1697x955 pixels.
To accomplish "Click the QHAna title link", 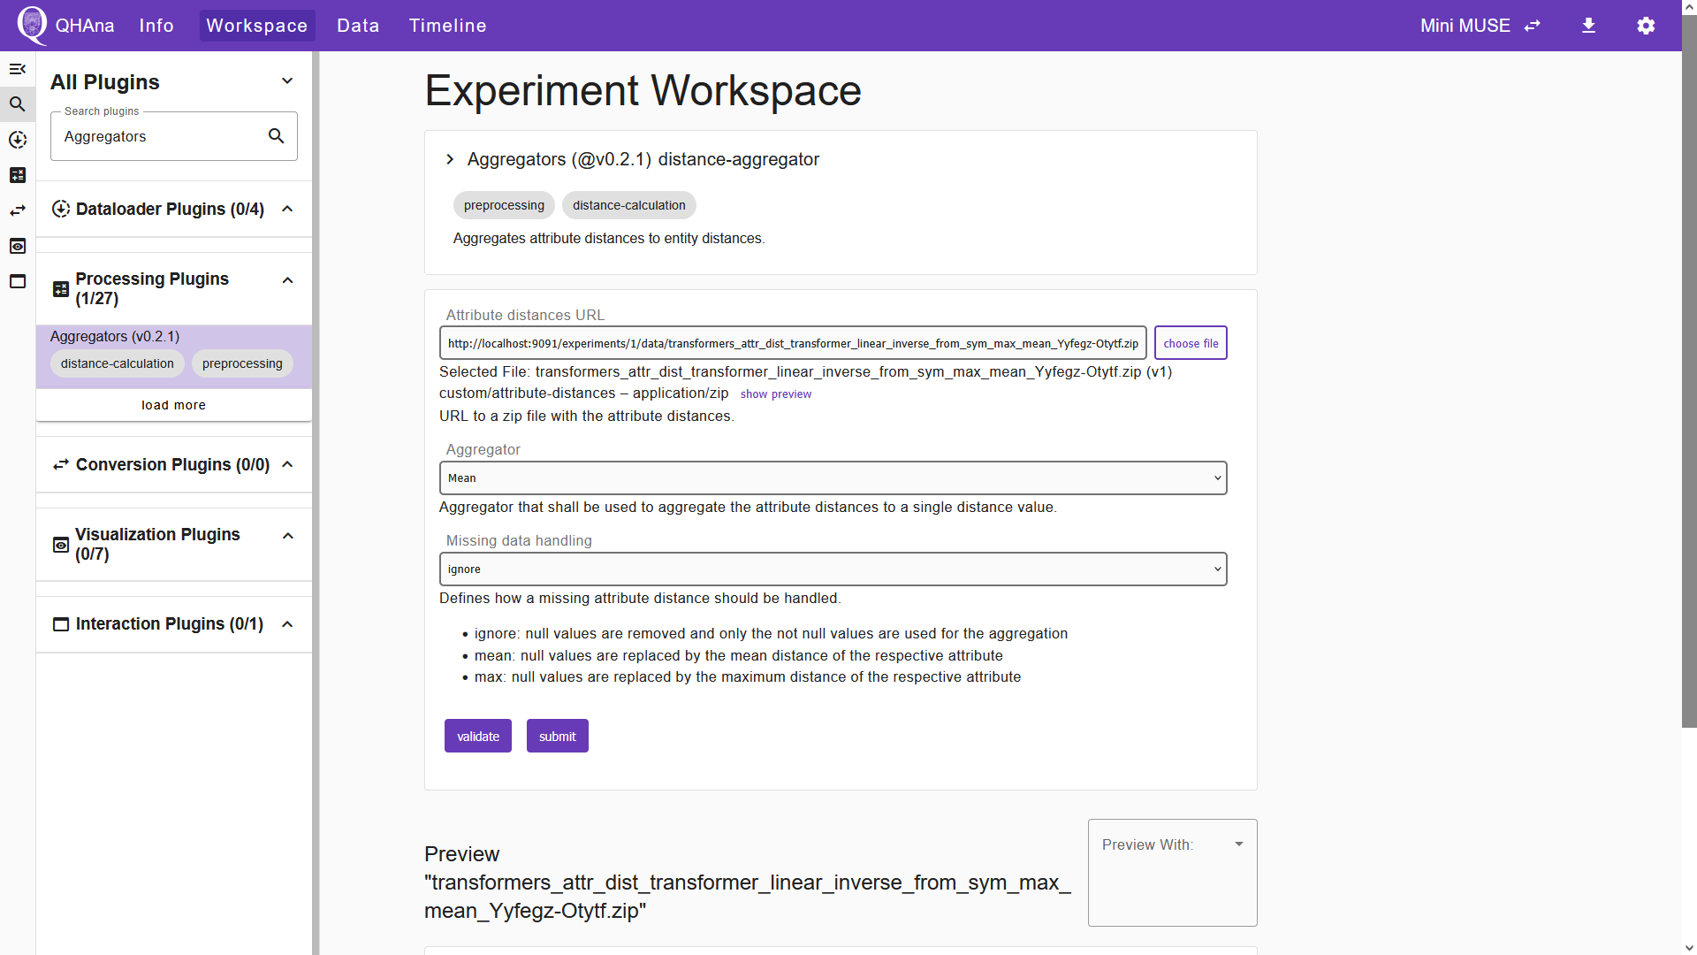I will (85, 26).
